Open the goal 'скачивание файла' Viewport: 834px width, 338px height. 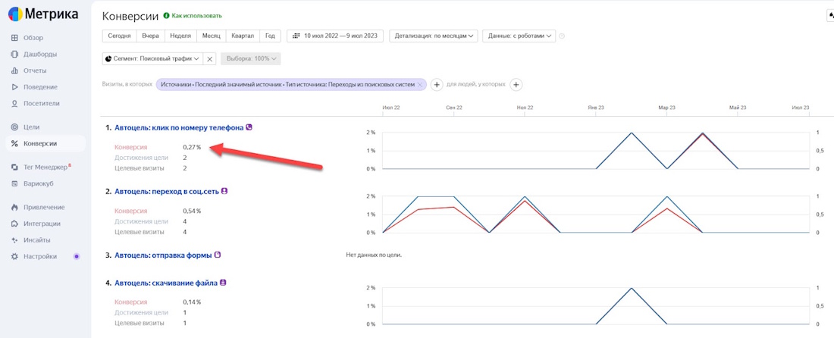coord(165,283)
